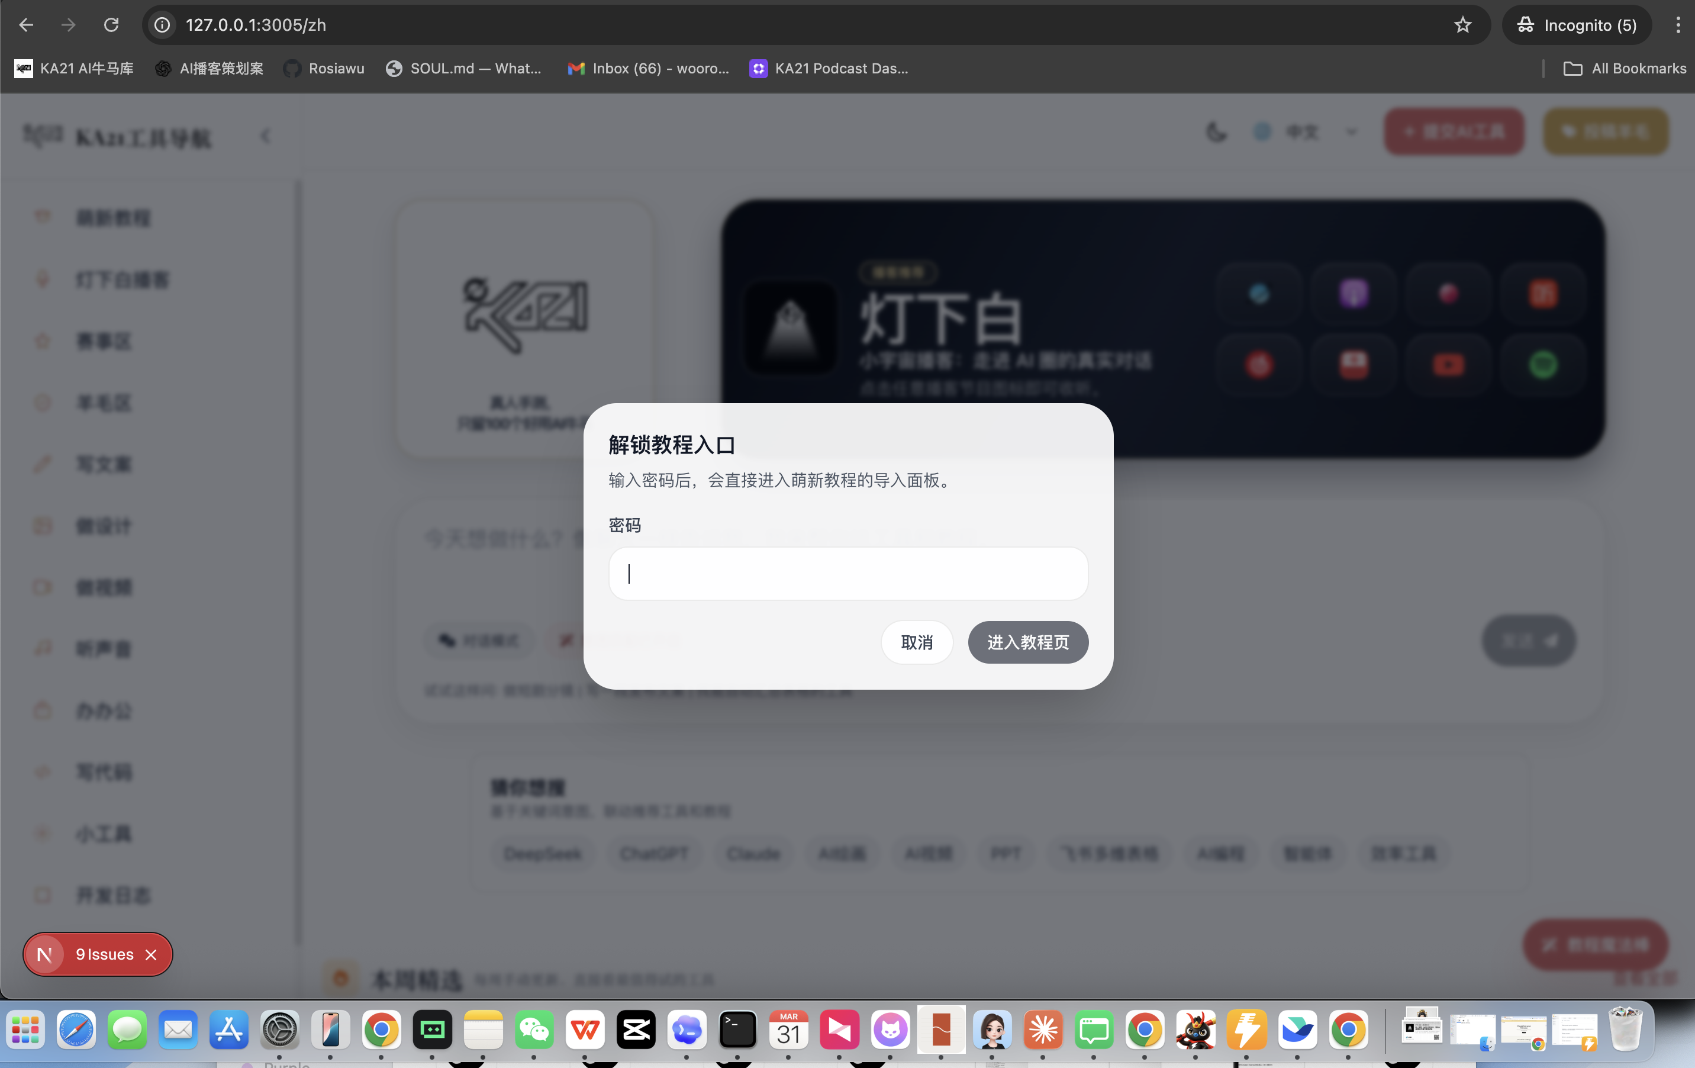Open Safari from the dock
1695x1068 pixels.
[x=76, y=1030]
